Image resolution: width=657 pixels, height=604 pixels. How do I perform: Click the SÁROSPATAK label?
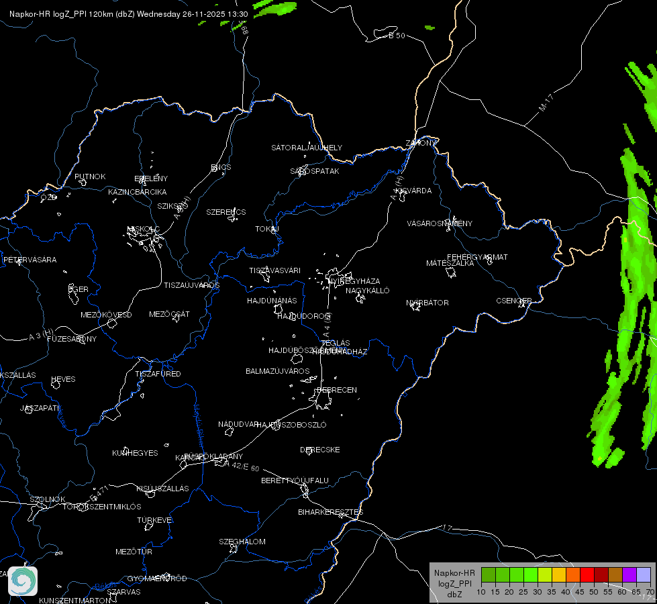(x=315, y=171)
